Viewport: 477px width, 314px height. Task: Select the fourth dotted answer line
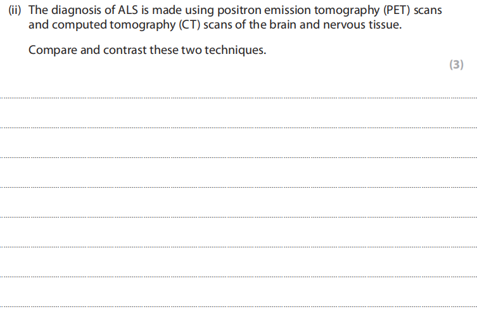[238, 187]
